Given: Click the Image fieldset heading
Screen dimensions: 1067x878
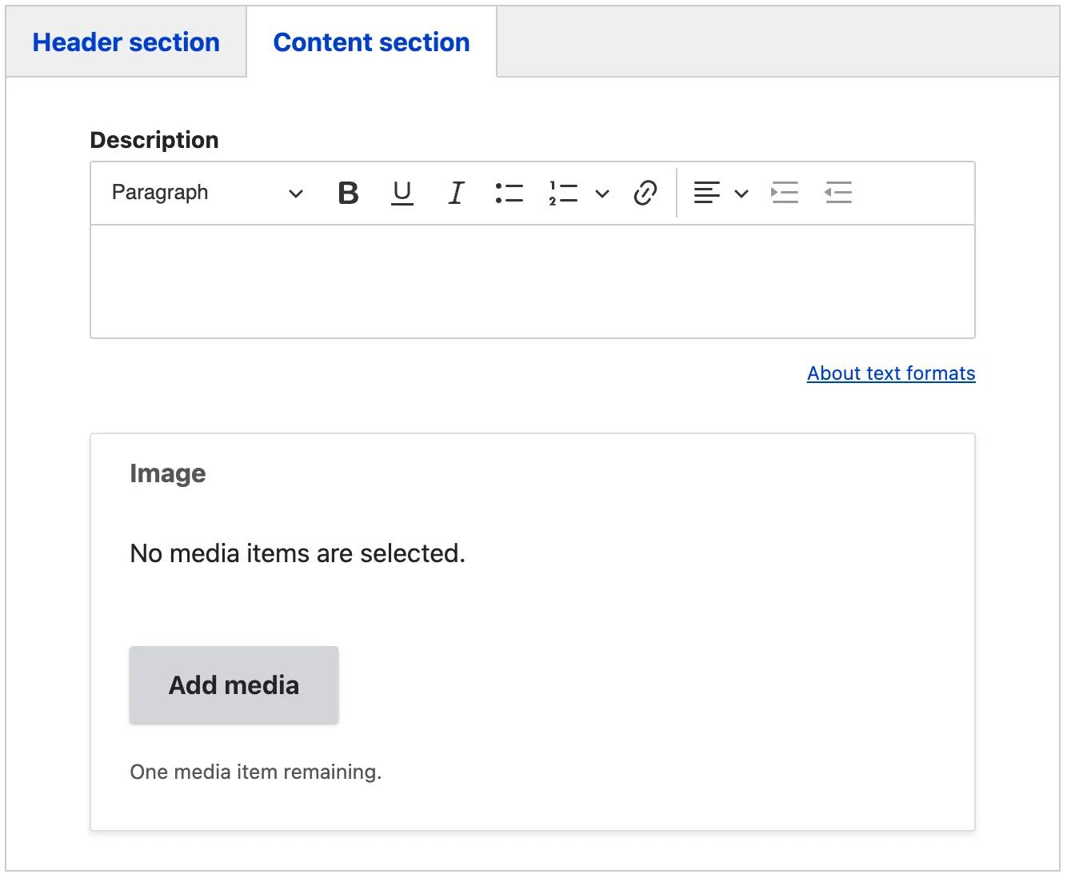Looking at the screenshot, I should pos(168,473).
